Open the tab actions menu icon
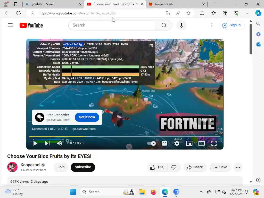Image resolution: width=264 pixels, height=198 pixels. pos(15,4)
